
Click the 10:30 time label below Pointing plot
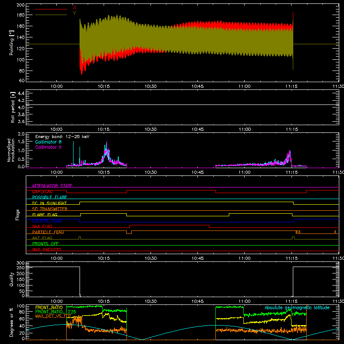[150, 86]
